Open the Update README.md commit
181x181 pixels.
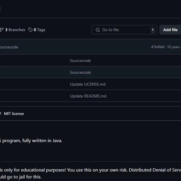pyautogui.click(x=88, y=96)
